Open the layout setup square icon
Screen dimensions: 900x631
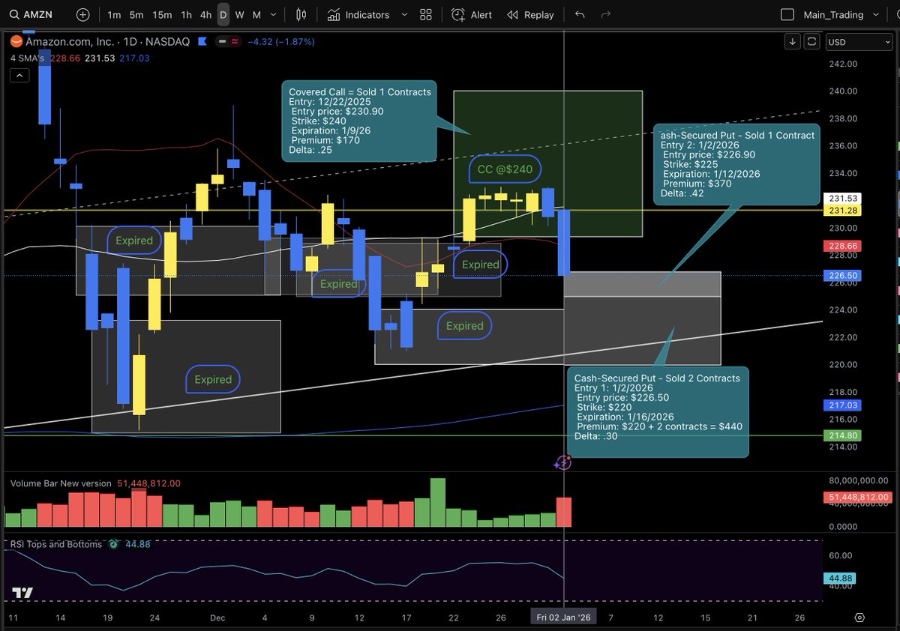787,15
